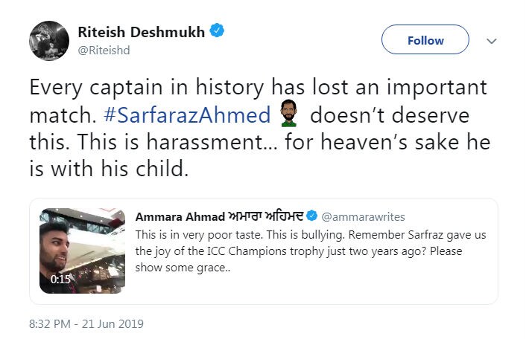Open the tweet options chevron menu
Image resolution: width=526 pixels, height=339 pixels.
491,41
